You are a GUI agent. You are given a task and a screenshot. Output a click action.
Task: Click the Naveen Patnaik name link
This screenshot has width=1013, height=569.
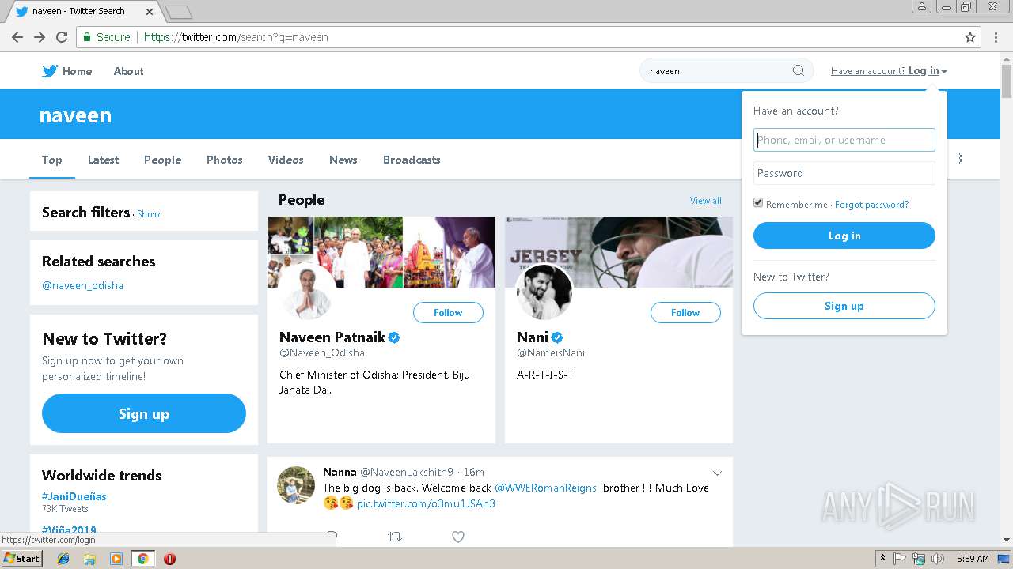[x=332, y=337]
